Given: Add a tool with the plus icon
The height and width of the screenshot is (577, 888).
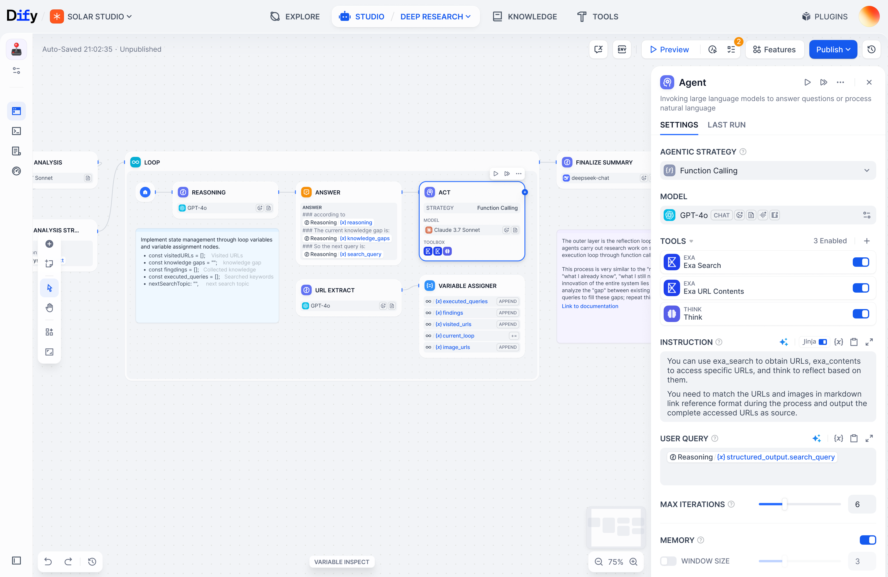Looking at the screenshot, I should pyautogui.click(x=866, y=241).
